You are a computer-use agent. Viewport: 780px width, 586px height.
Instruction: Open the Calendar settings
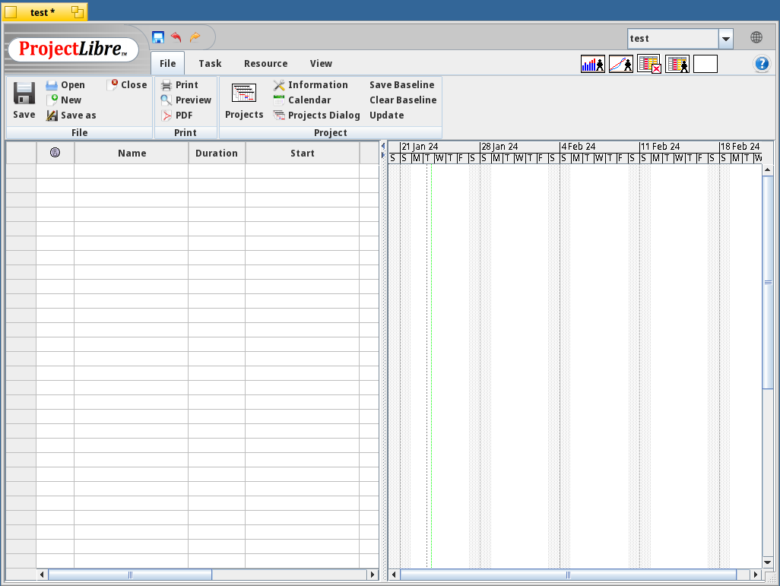coord(302,100)
